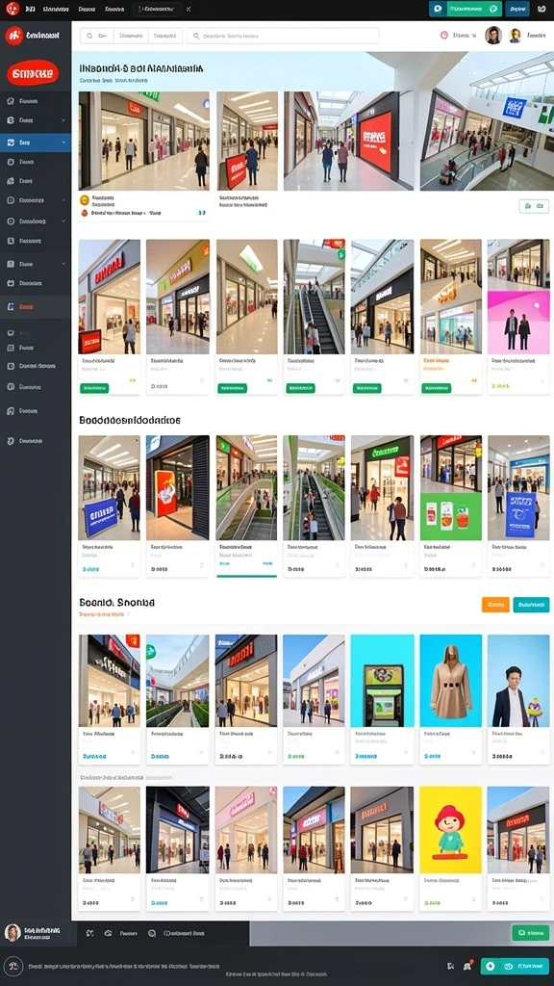The width and height of the screenshot is (554, 986).
Task: Click the teal button in the footer bar
Action: pyautogui.click(x=515, y=966)
